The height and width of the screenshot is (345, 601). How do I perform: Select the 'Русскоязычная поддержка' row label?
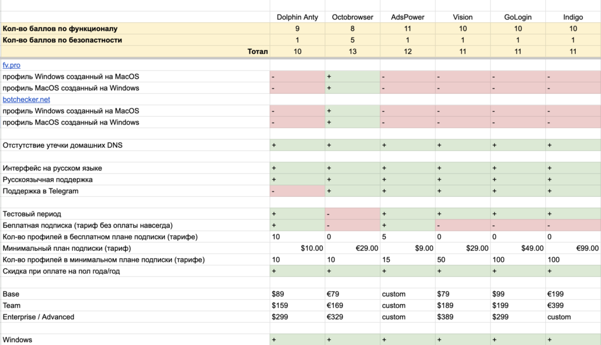tap(48, 180)
